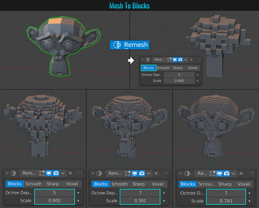259x208 pixels.
Task: Open modifier options dropdown in Scale 0.391 panel
Action: 149,174
